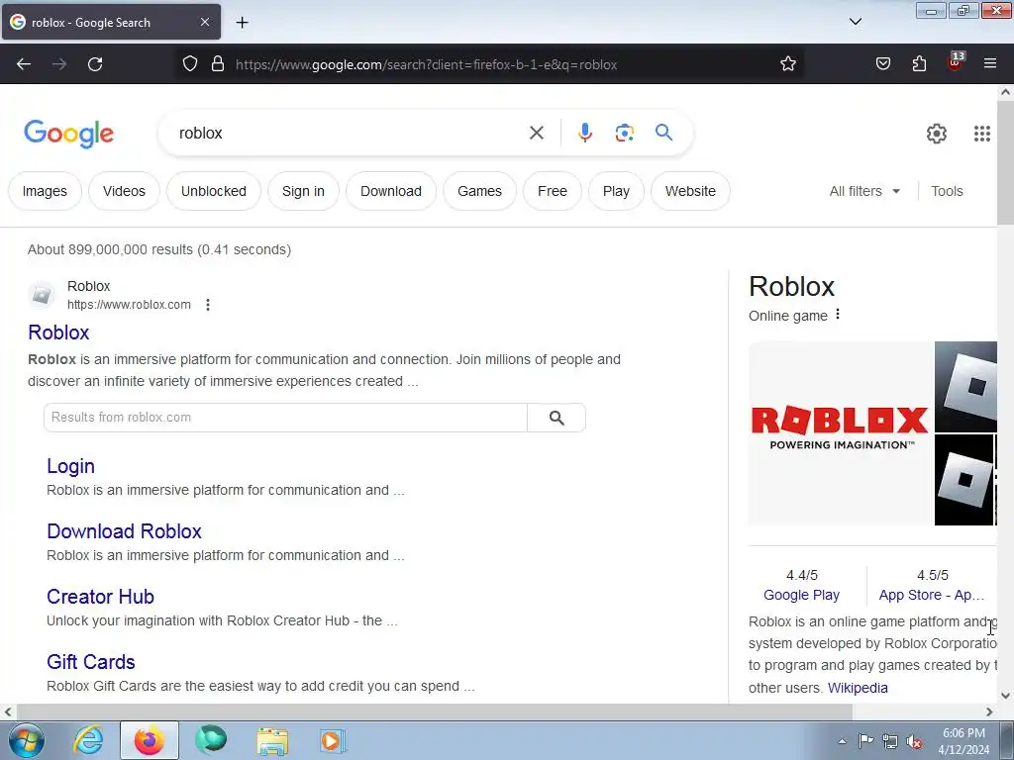The image size is (1014, 760).
Task: Expand the list all tabs chevron
Action: click(855, 22)
